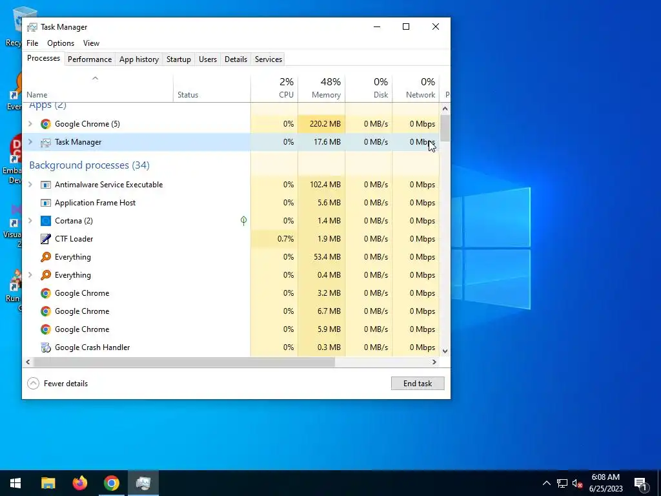This screenshot has width=661, height=496.
Task: Click the Fewer details link
Action: 66,384
